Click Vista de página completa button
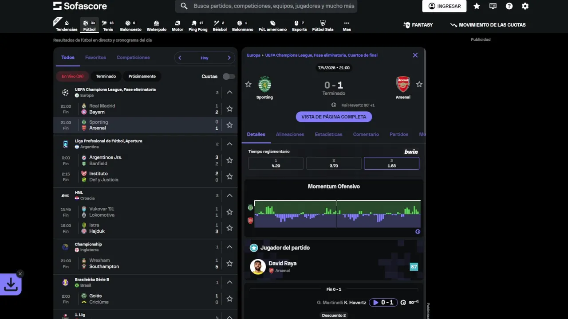This screenshot has width=568, height=319. [334, 117]
